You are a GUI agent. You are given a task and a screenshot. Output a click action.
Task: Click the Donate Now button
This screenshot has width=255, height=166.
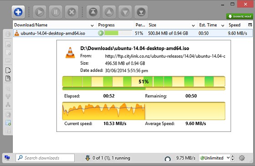pos(240,16)
